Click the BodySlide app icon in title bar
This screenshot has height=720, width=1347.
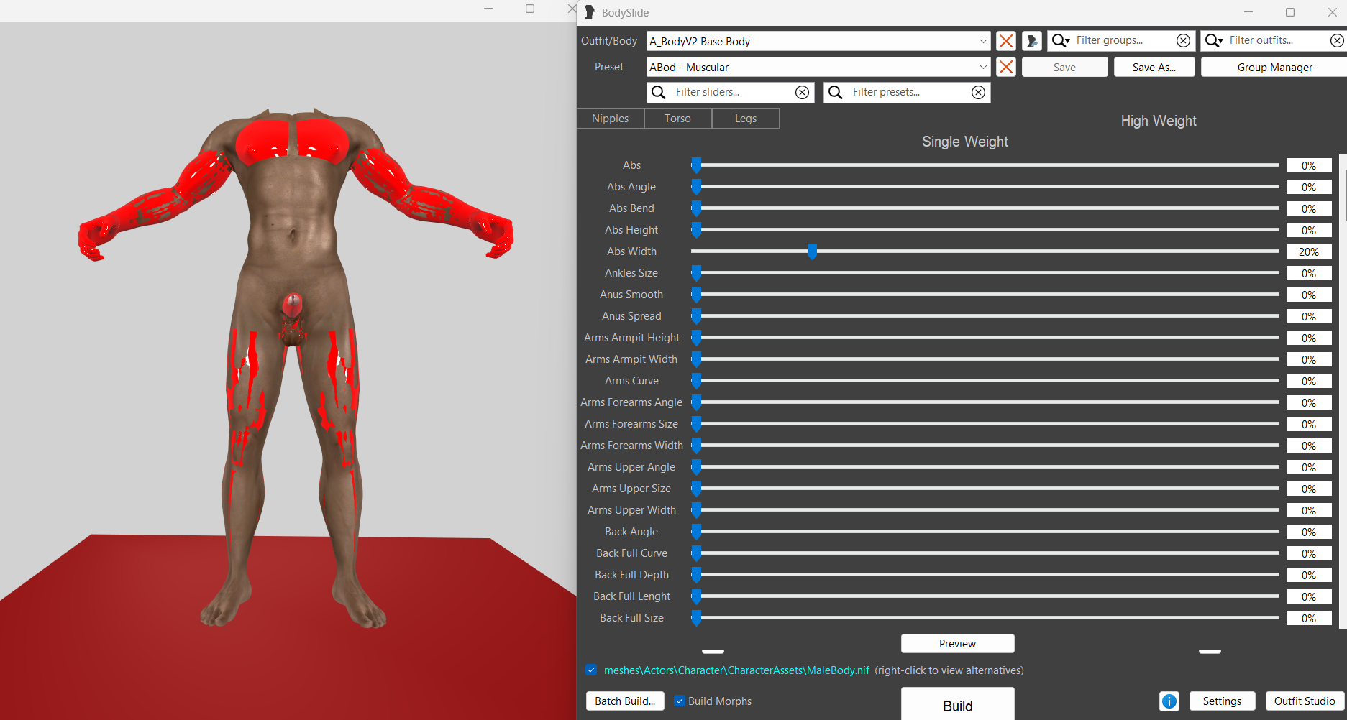(x=590, y=12)
